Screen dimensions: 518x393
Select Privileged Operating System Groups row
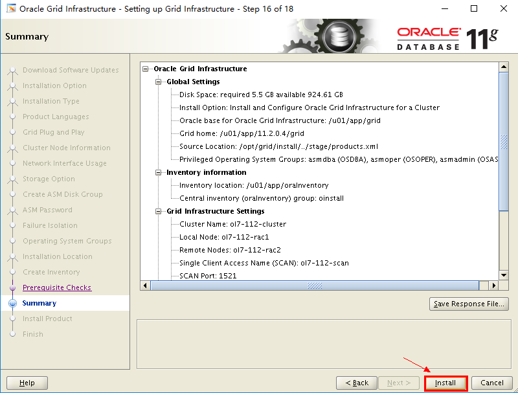tap(339, 159)
